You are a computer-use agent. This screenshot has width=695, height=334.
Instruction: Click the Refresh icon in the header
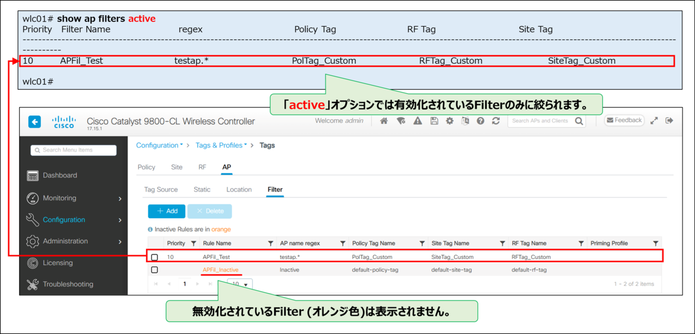click(x=496, y=120)
